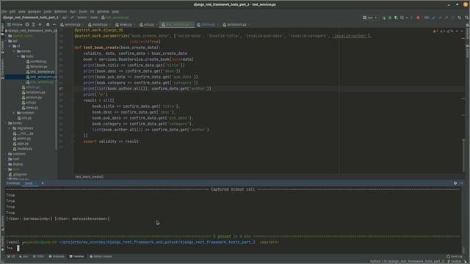Switch to the views.py editor tab
The image size is (470, 264).
(x=126, y=24)
